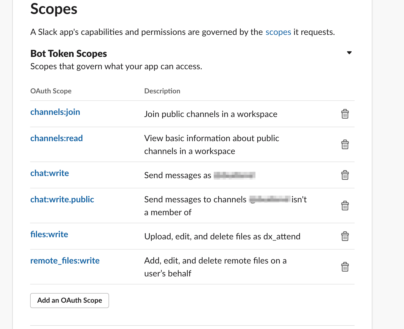Click the Description column header
The width and height of the screenshot is (404, 329).
[x=162, y=91]
